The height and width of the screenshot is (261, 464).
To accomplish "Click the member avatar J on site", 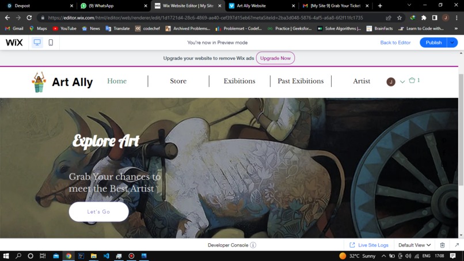I will tap(391, 81).
